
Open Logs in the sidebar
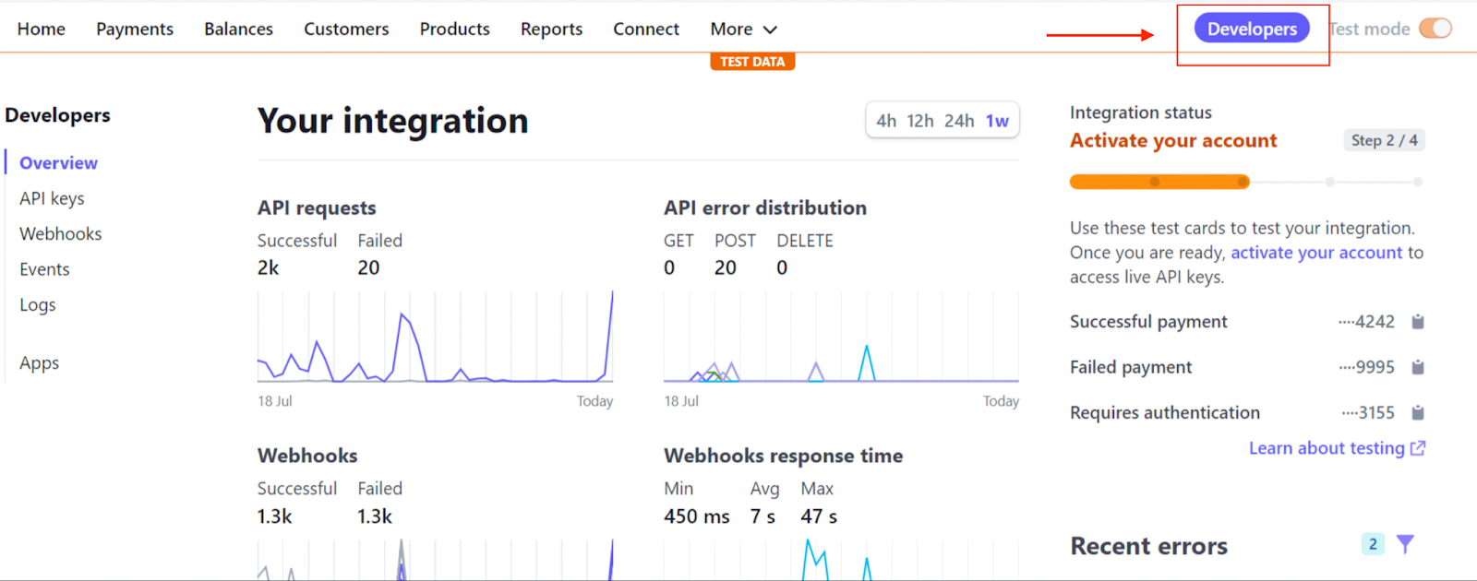pyautogui.click(x=38, y=305)
